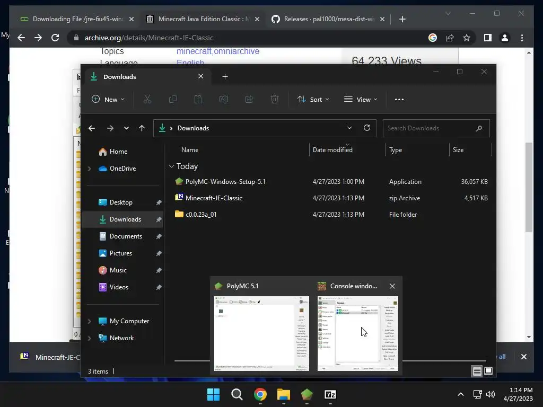Screen dimensions: 543x407
Task: Open the Windows Start menu
Action: click(213, 394)
